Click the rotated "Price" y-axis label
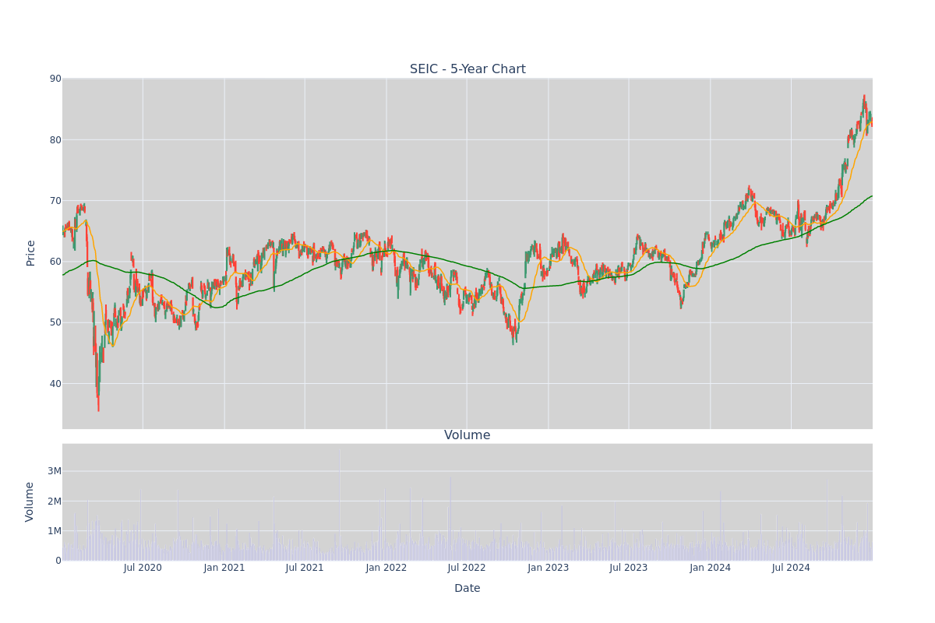 [x=31, y=253]
